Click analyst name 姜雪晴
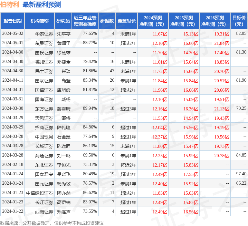 pyautogui.click(x=63, y=109)
